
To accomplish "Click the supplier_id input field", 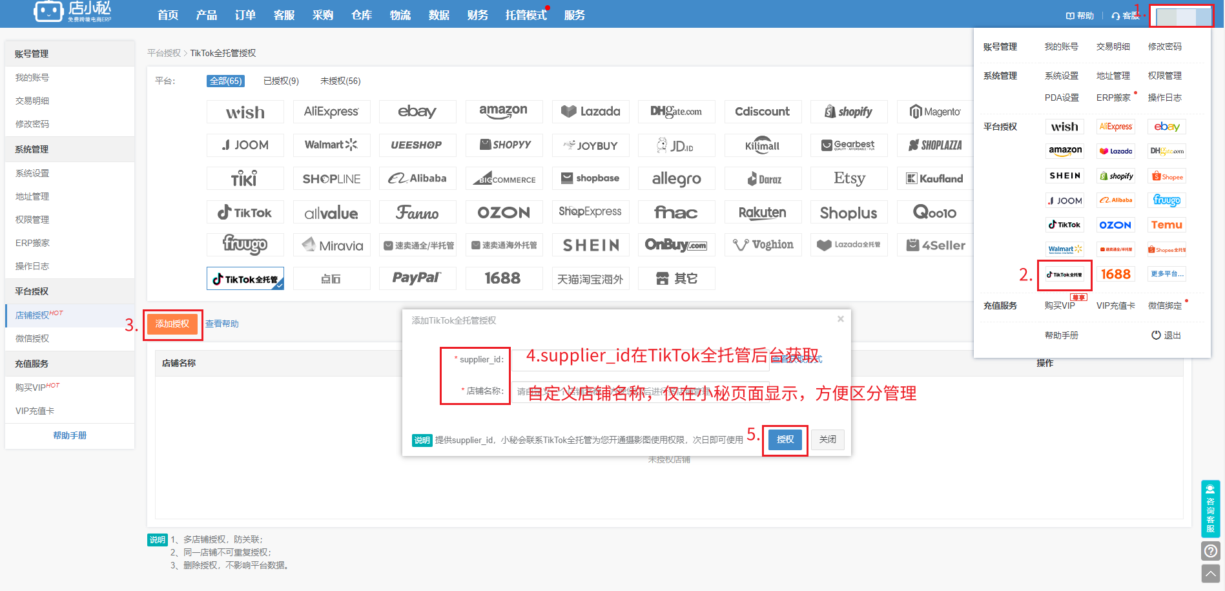I will (640, 359).
